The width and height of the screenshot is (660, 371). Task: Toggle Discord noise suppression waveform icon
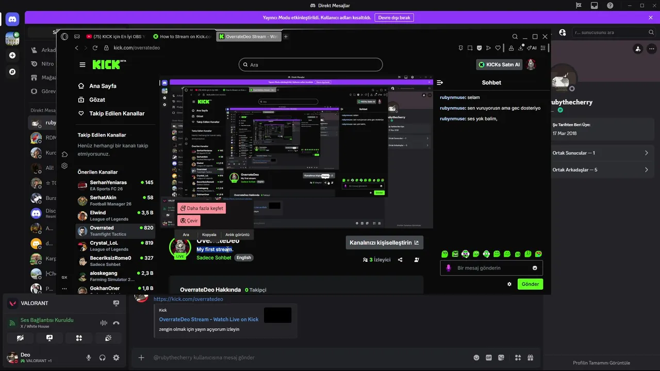(x=104, y=323)
